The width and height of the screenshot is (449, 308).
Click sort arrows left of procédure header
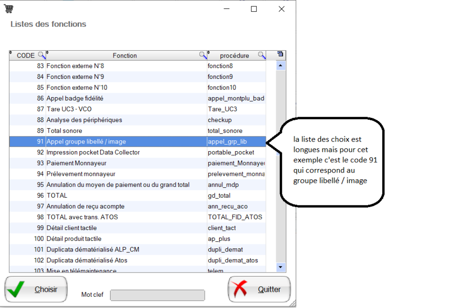pyautogui.click(x=209, y=53)
